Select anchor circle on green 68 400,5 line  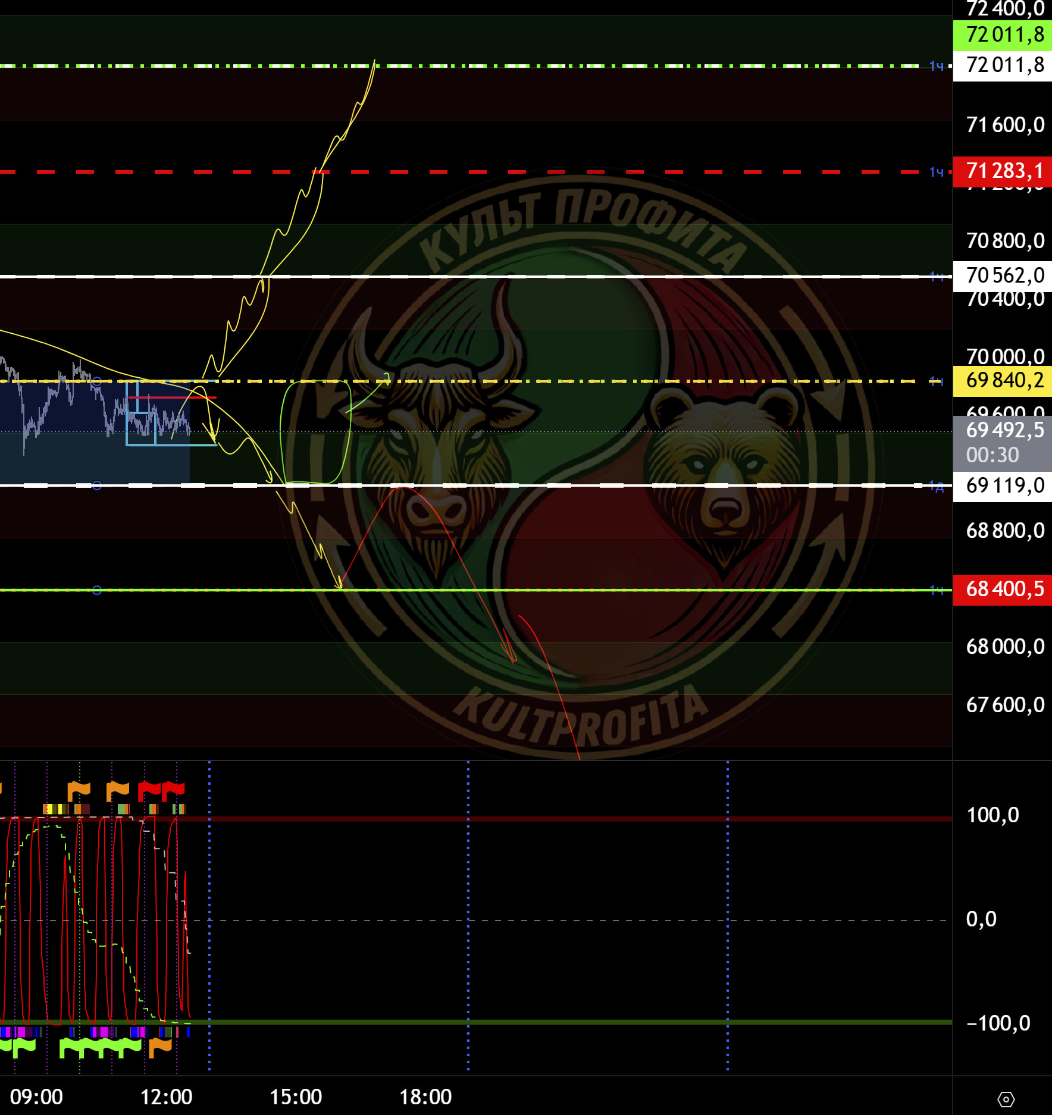(97, 590)
